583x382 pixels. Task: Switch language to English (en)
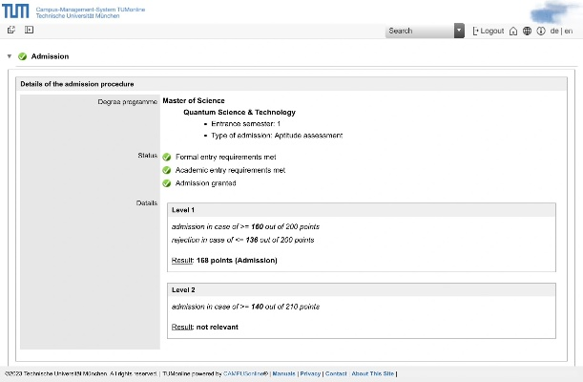[x=568, y=31]
